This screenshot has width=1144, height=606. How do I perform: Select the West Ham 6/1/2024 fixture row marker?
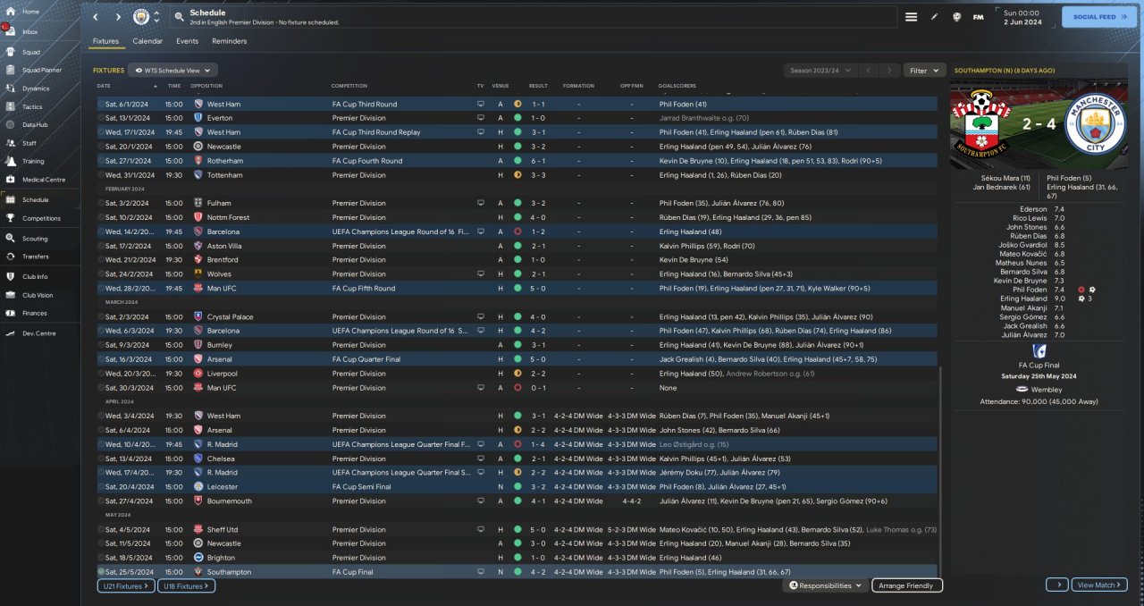point(101,104)
